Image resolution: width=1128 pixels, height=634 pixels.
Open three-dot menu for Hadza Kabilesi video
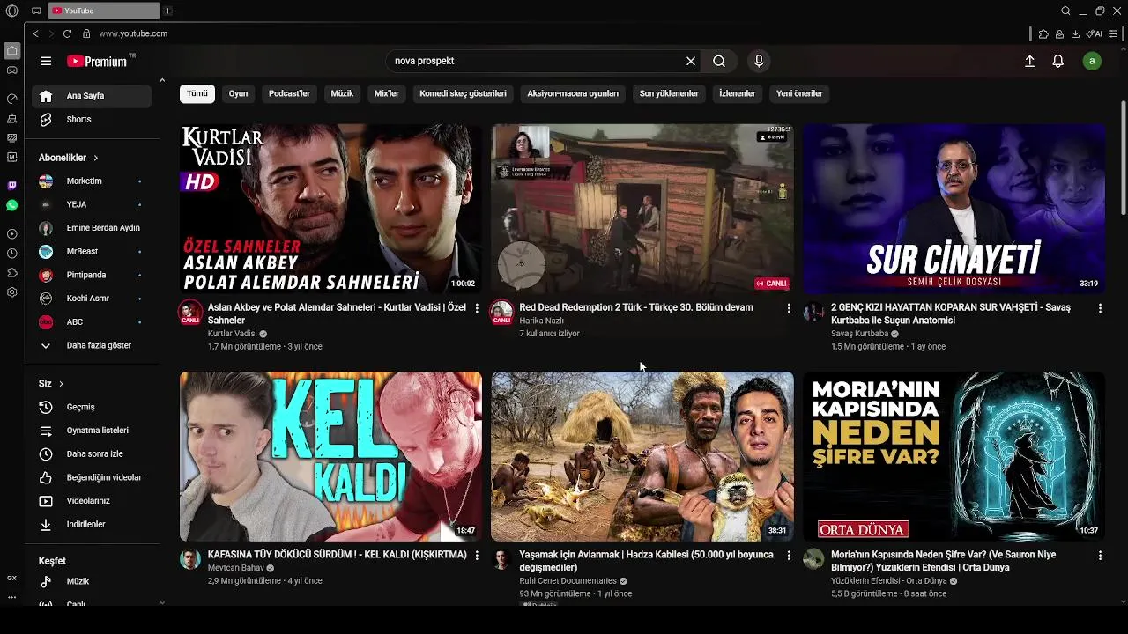tap(789, 556)
